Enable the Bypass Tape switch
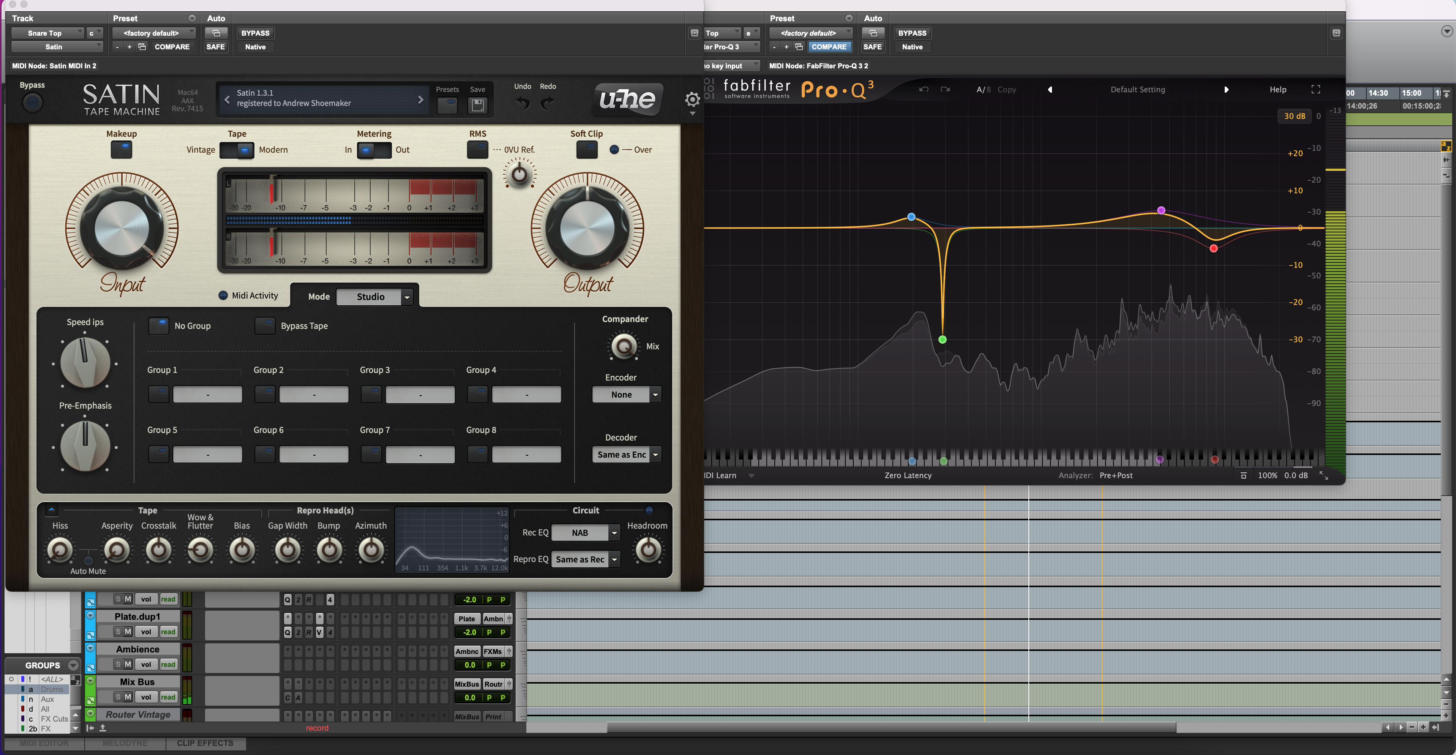This screenshot has width=1456, height=755. point(265,325)
